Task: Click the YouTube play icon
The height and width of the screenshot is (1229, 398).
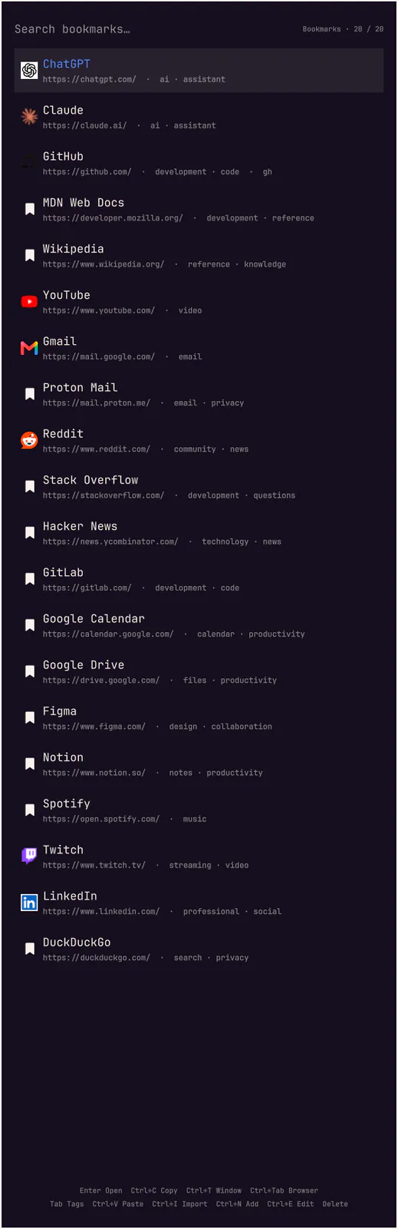Action: pyautogui.click(x=29, y=302)
